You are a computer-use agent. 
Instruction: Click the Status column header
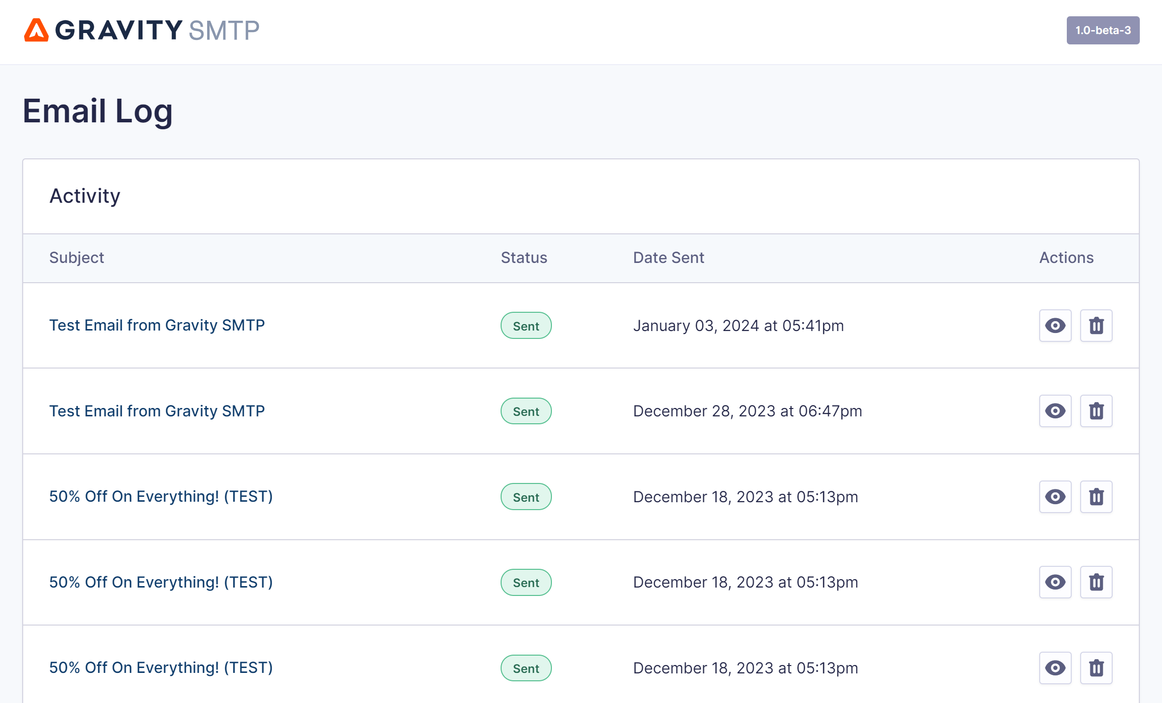click(x=524, y=258)
